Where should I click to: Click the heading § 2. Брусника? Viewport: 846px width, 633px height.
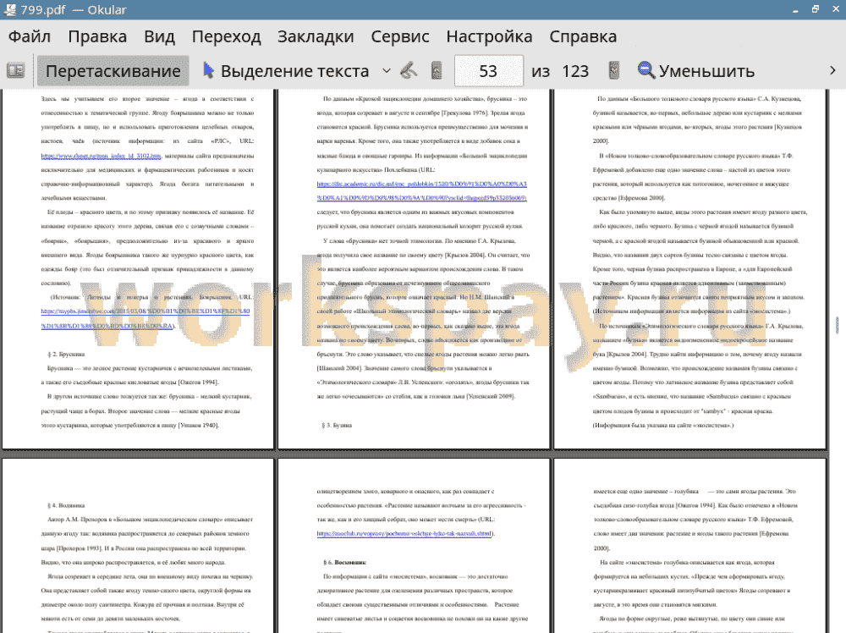[66, 355]
